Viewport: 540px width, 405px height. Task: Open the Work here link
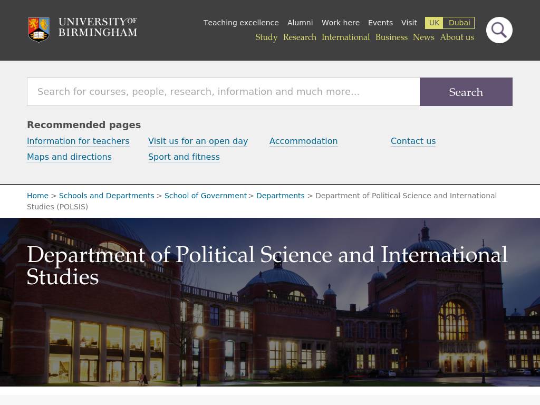[x=341, y=23]
